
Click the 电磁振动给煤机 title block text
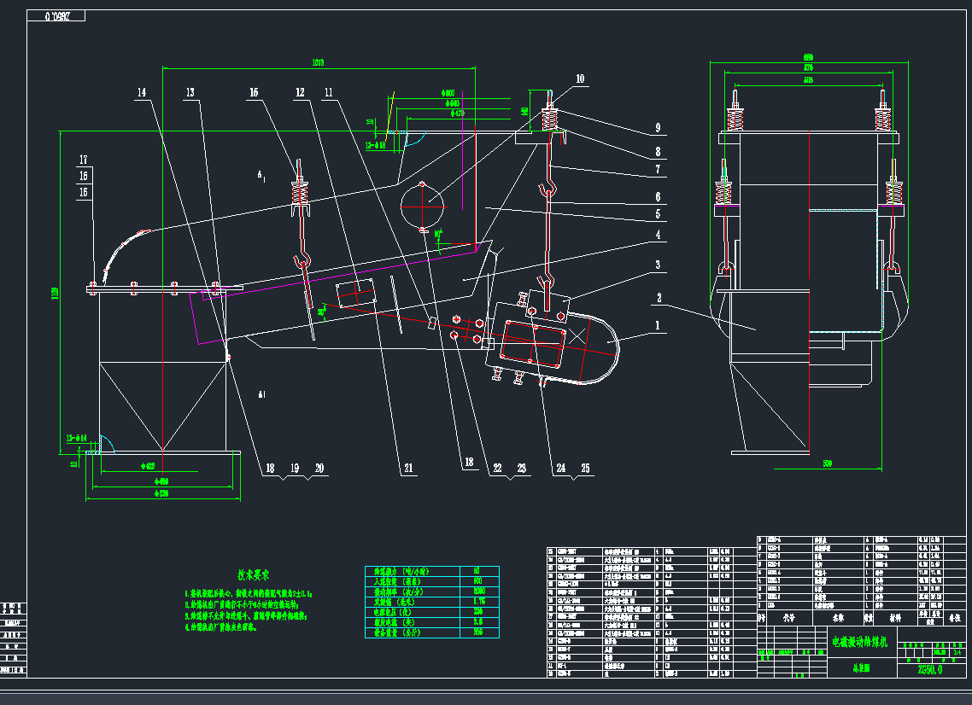(x=861, y=641)
